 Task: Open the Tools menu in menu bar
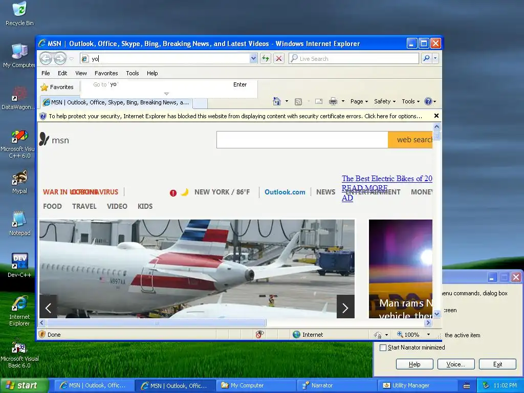[133, 73]
